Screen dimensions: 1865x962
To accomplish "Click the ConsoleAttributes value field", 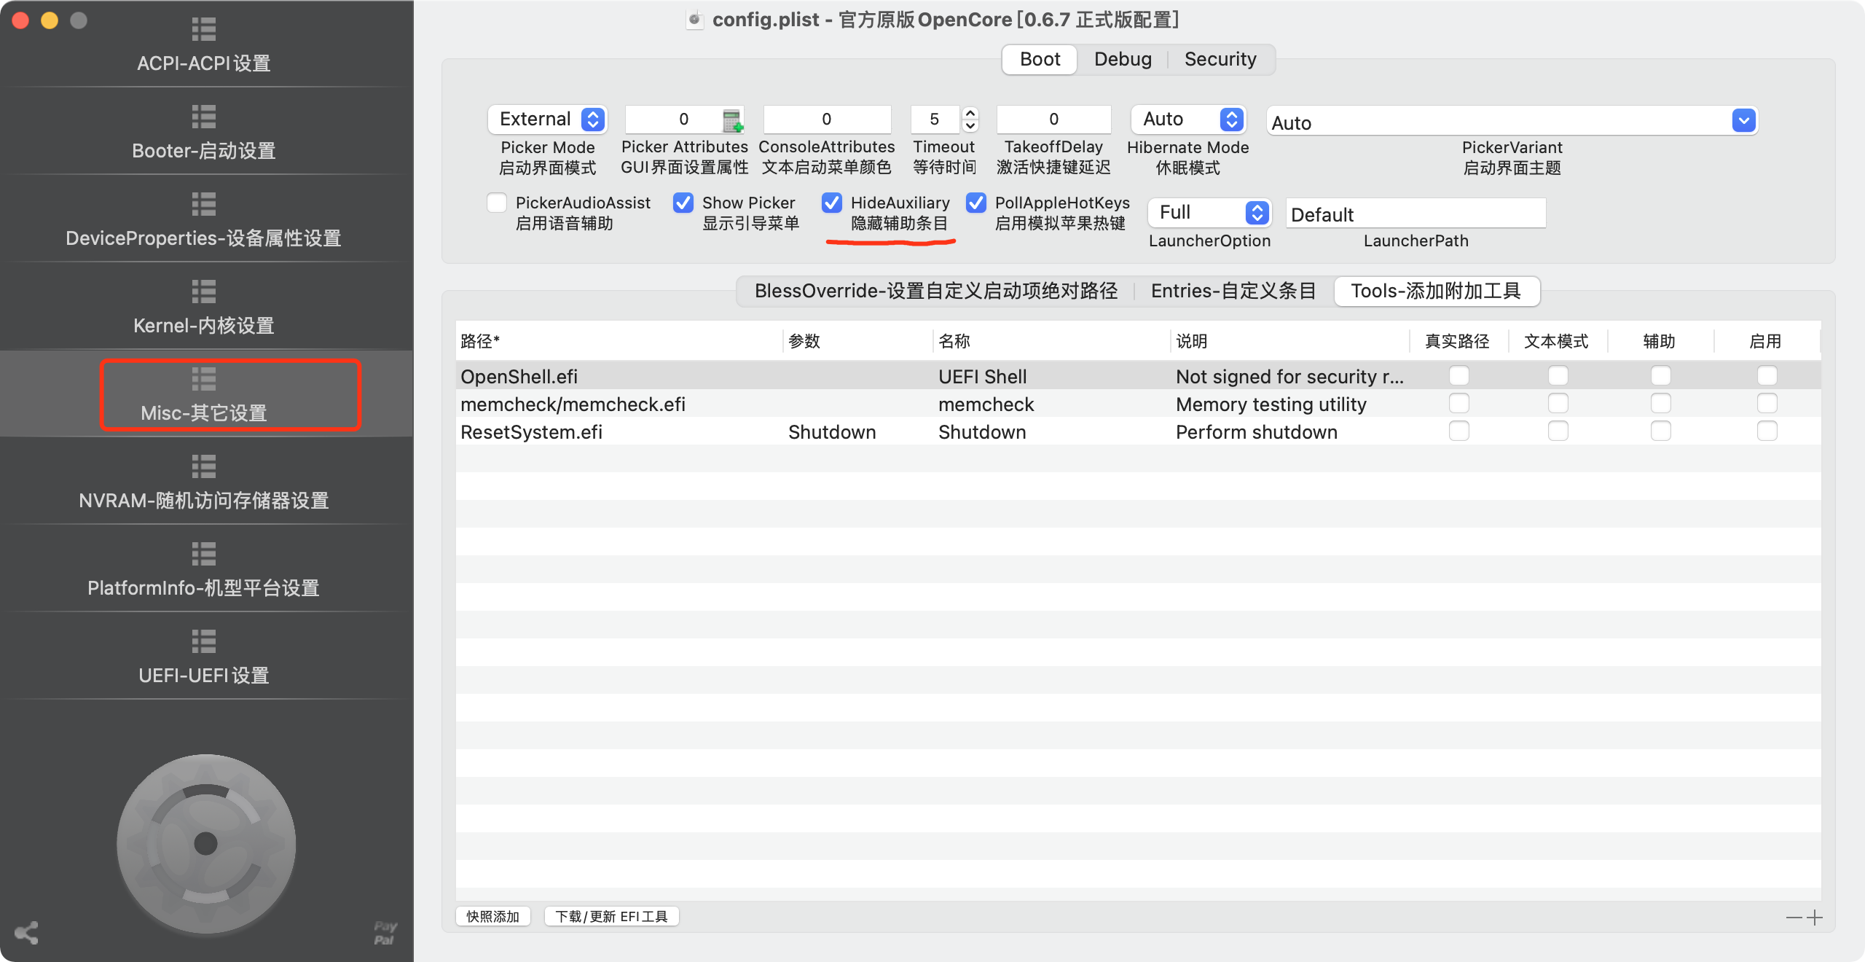I will [827, 119].
